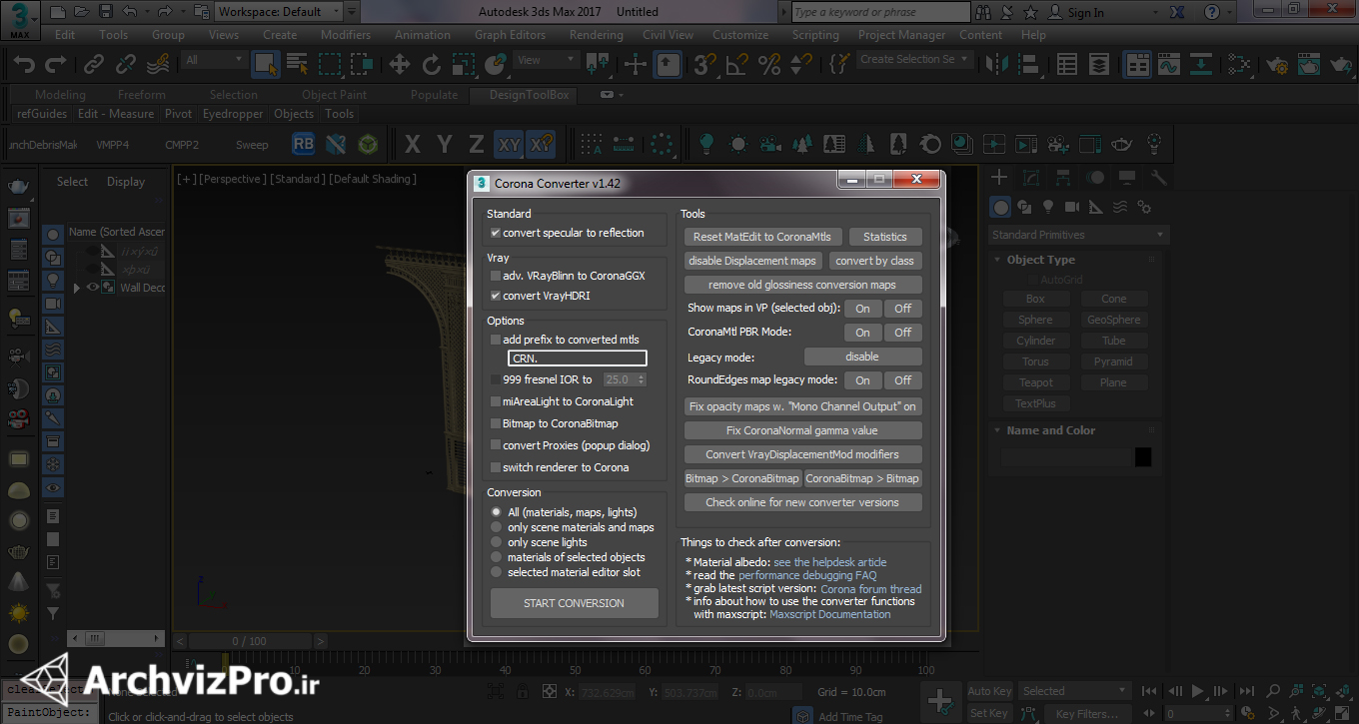The height and width of the screenshot is (724, 1359).
Task: Enable miAreaLight to CoronaLight option
Action: point(496,401)
